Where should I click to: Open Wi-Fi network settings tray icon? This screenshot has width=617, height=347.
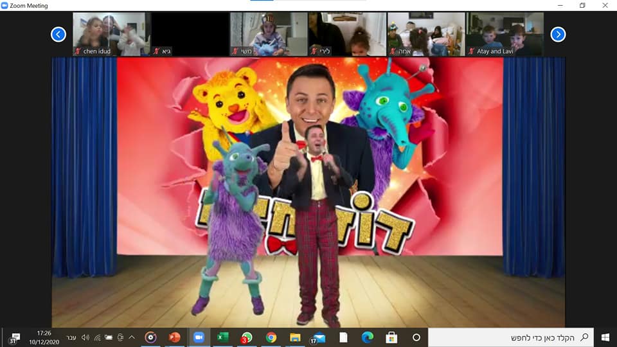(97, 337)
